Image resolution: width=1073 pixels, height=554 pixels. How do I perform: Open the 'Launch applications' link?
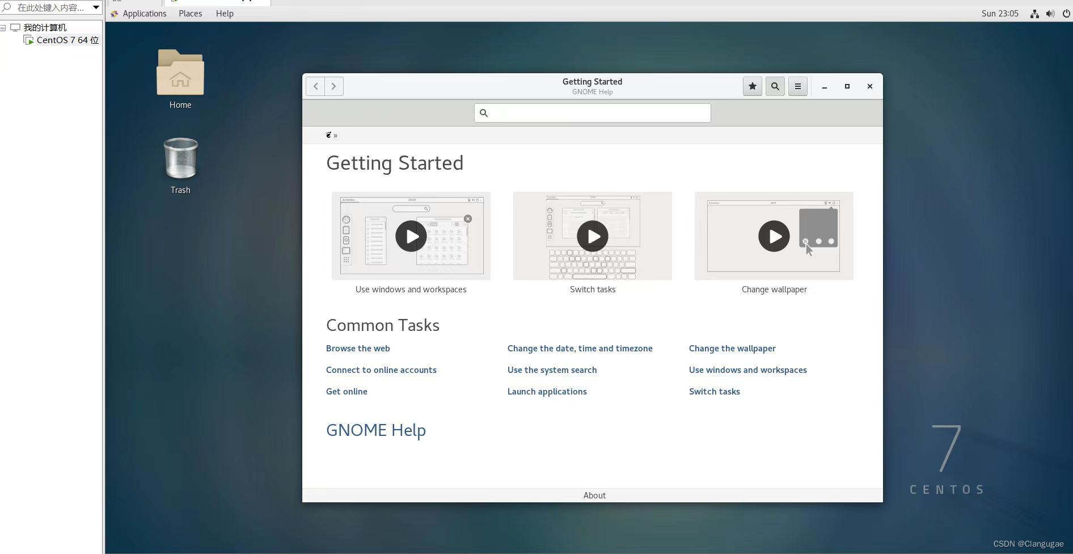(547, 392)
